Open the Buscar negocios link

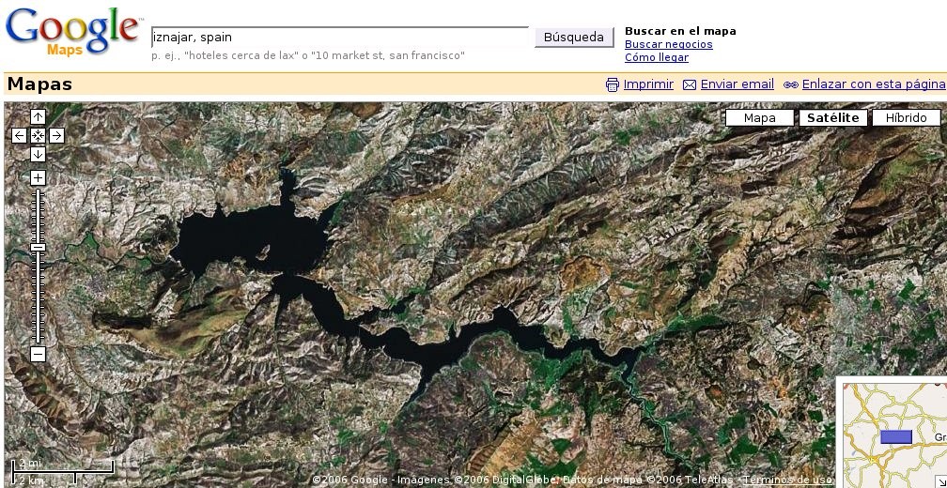(668, 44)
